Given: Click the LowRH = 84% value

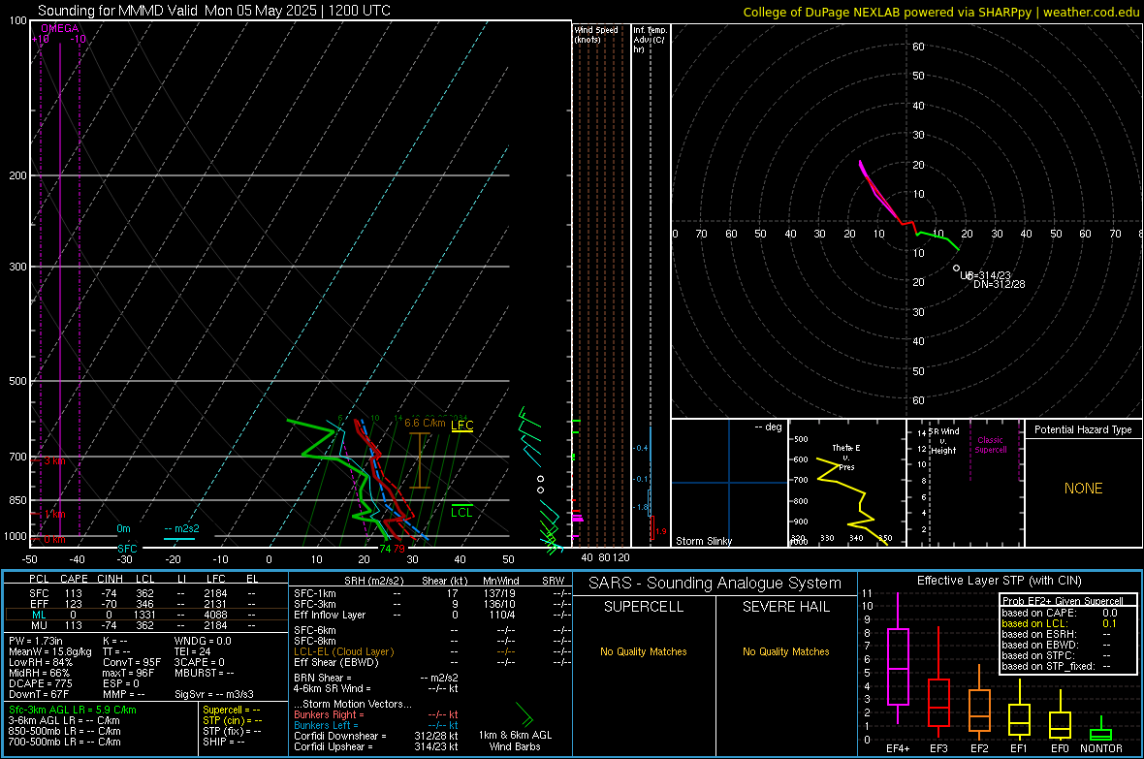Looking at the screenshot, I should (x=40, y=663).
